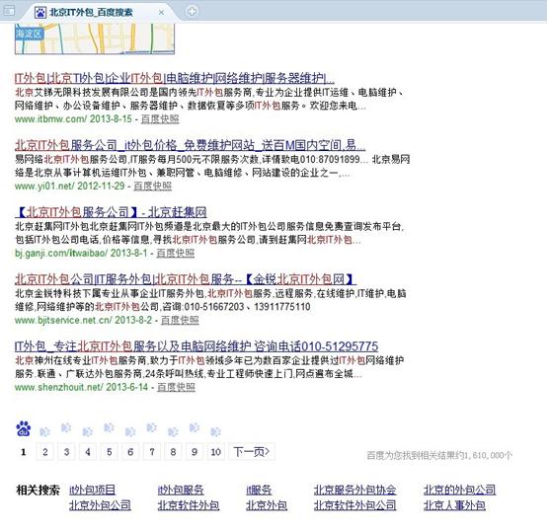Open related search 北京人事外包

[454, 505]
